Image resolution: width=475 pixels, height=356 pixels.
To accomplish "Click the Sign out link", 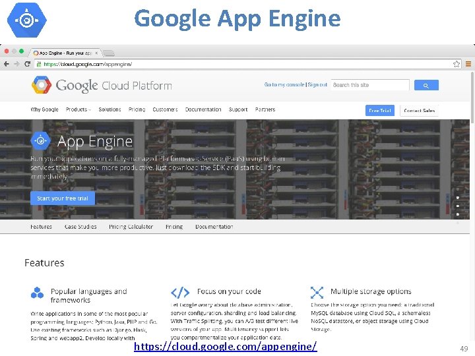I will pyautogui.click(x=317, y=85).
